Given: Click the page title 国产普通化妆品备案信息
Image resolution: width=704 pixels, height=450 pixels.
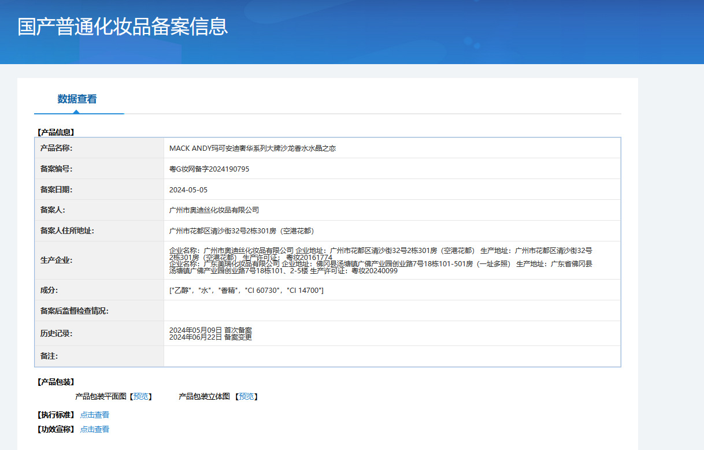Looking at the screenshot, I should (x=123, y=27).
